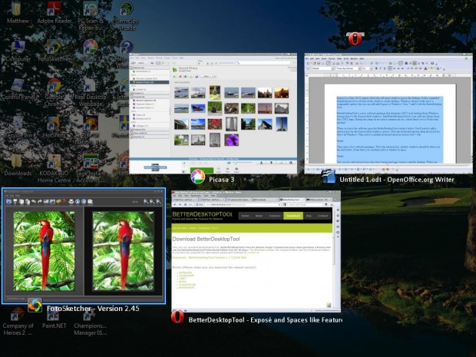Select the red flowers thumbnail in Picasa
The height and width of the screenshot is (357, 476).
215,124
